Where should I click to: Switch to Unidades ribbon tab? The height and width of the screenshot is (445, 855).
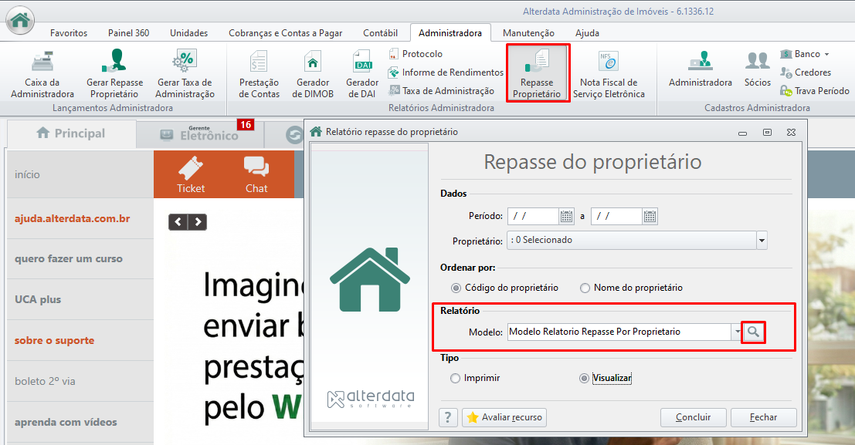coord(188,32)
